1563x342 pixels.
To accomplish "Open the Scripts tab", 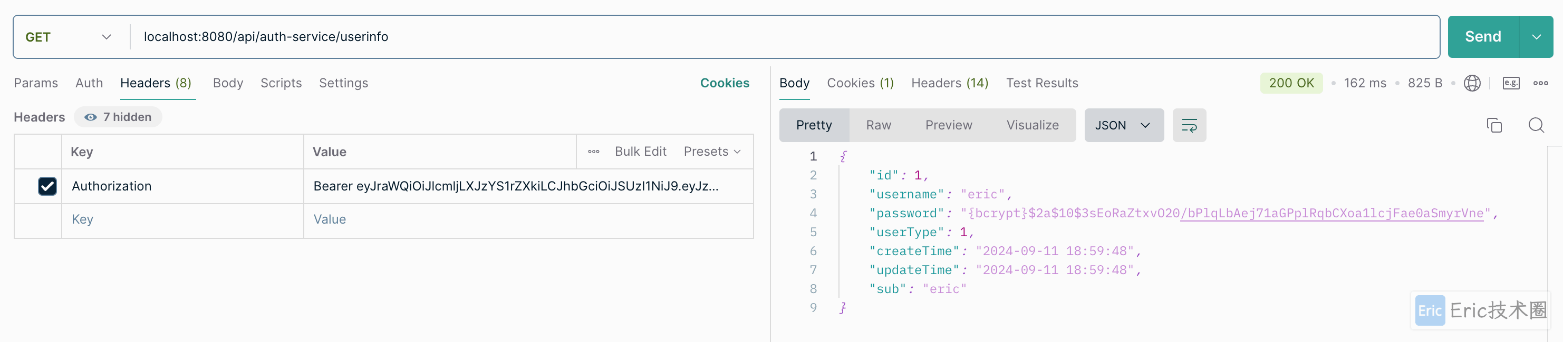I will 281,83.
